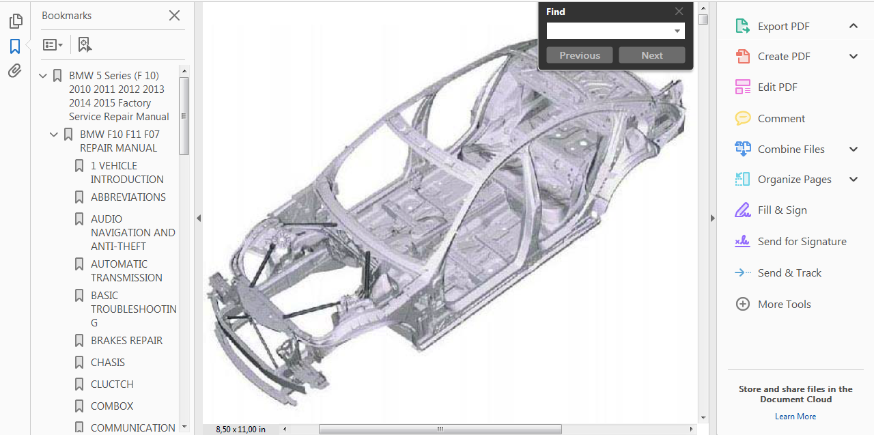This screenshot has height=435, width=874.
Task: Collapse the BMW F10 F11 F07 bookmark
Action: tap(54, 135)
